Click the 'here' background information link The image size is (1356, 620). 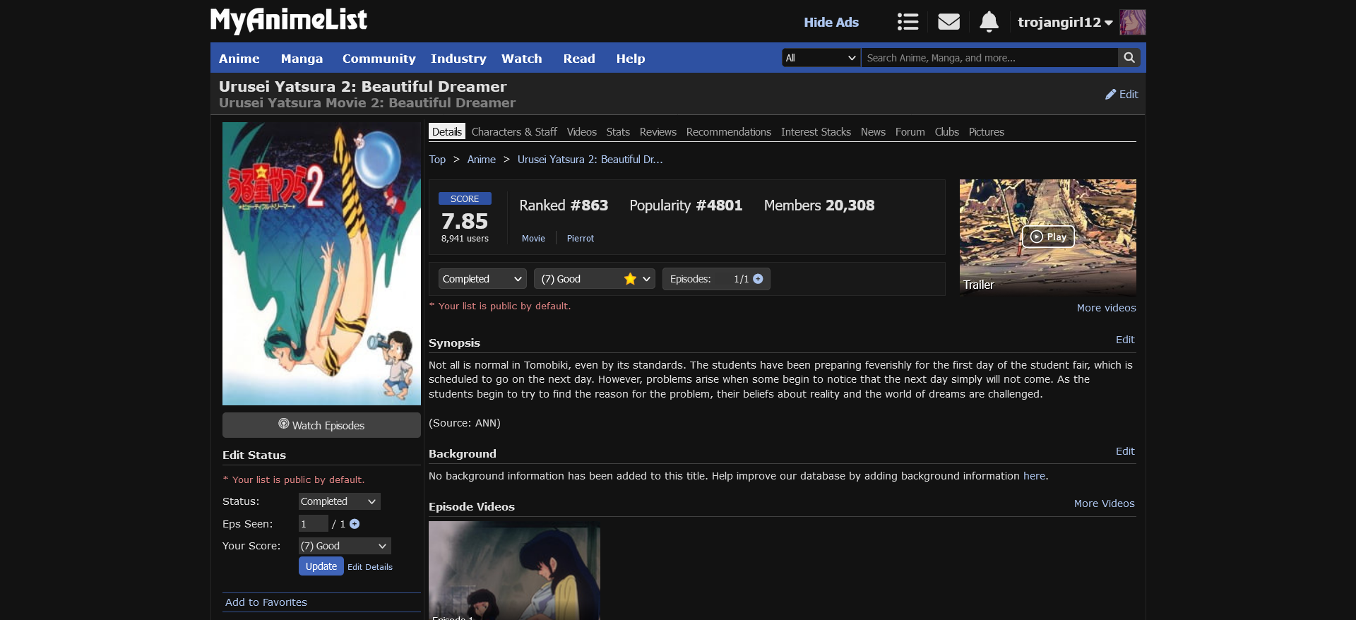coord(1034,476)
